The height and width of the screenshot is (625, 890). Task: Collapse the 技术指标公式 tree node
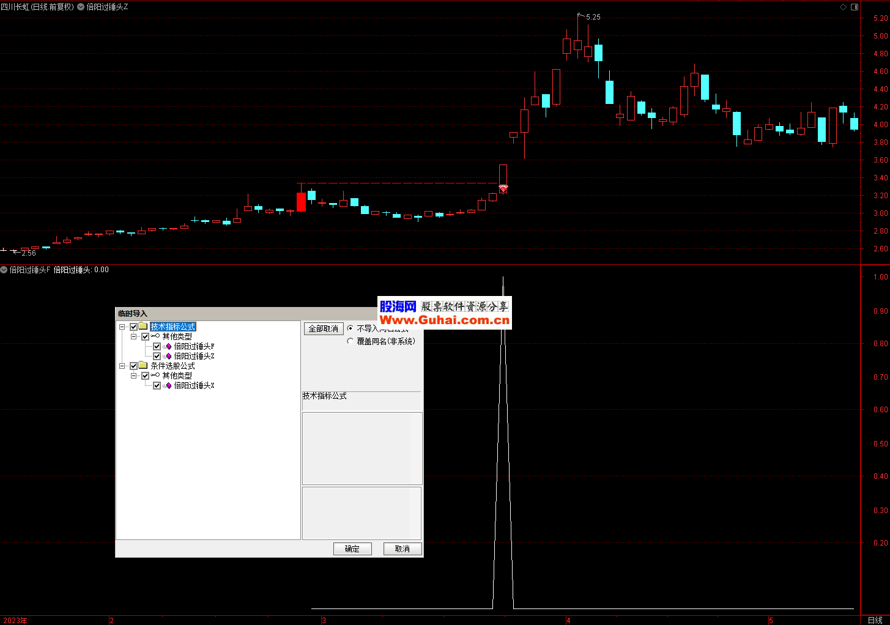point(122,327)
